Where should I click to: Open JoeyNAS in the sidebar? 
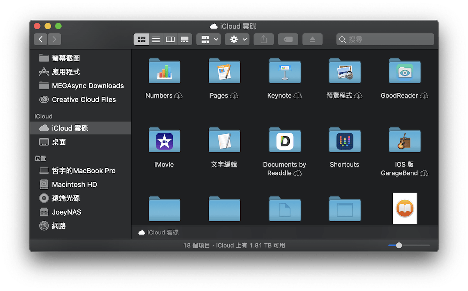click(80, 212)
